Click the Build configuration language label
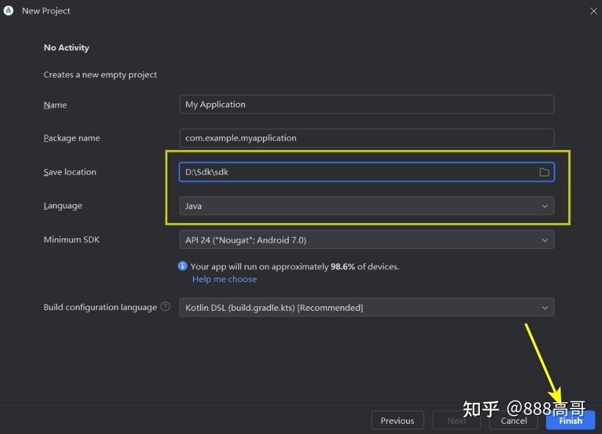The height and width of the screenshot is (434, 602). pos(100,307)
